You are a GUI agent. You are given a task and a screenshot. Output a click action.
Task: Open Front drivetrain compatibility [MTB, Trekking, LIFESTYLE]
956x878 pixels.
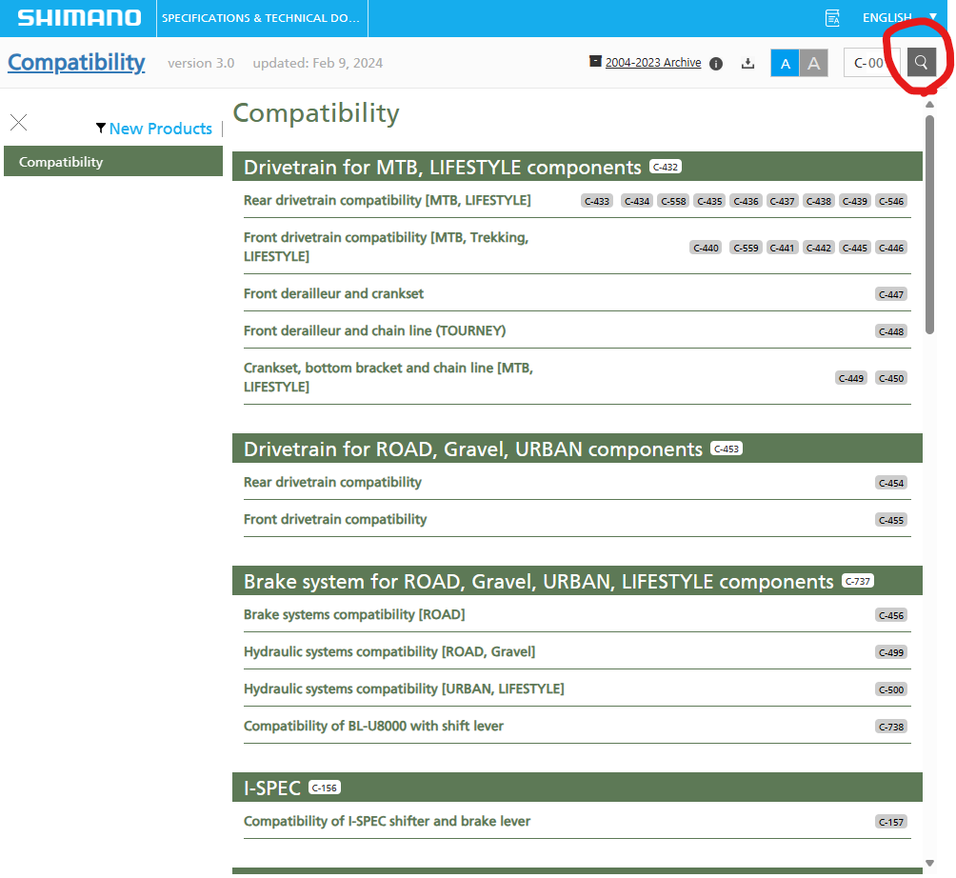tap(387, 247)
